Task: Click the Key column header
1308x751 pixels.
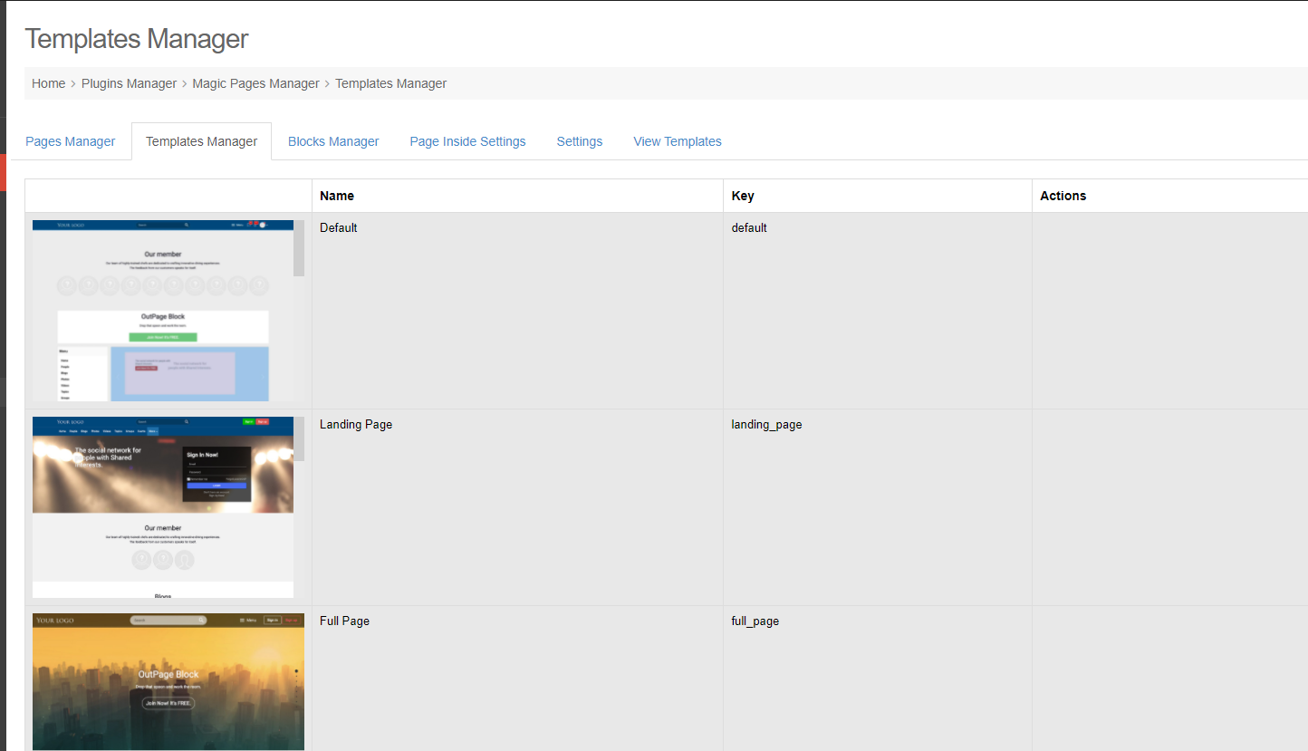Action: tap(878, 196)
